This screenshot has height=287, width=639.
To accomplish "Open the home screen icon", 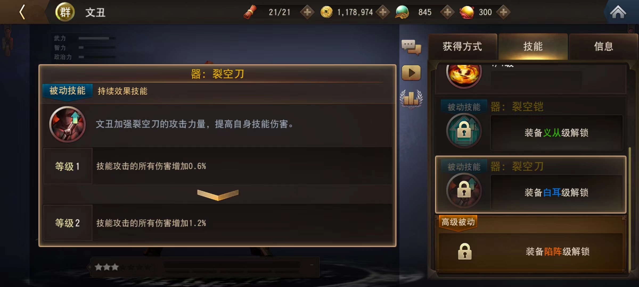I will point(618,12).
